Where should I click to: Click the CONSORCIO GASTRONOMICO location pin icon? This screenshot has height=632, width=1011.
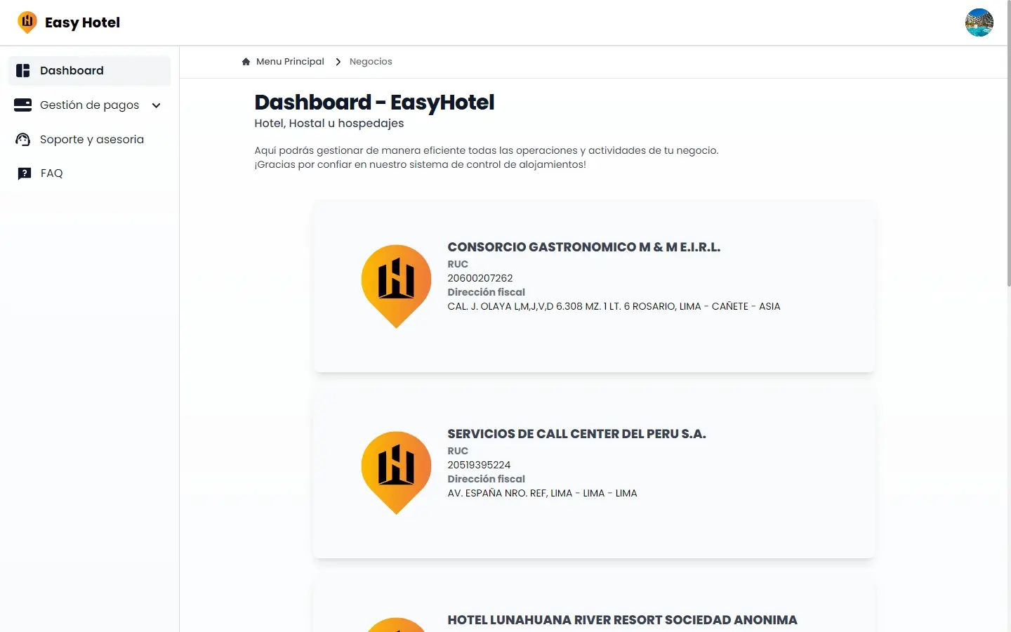[396, 286]
